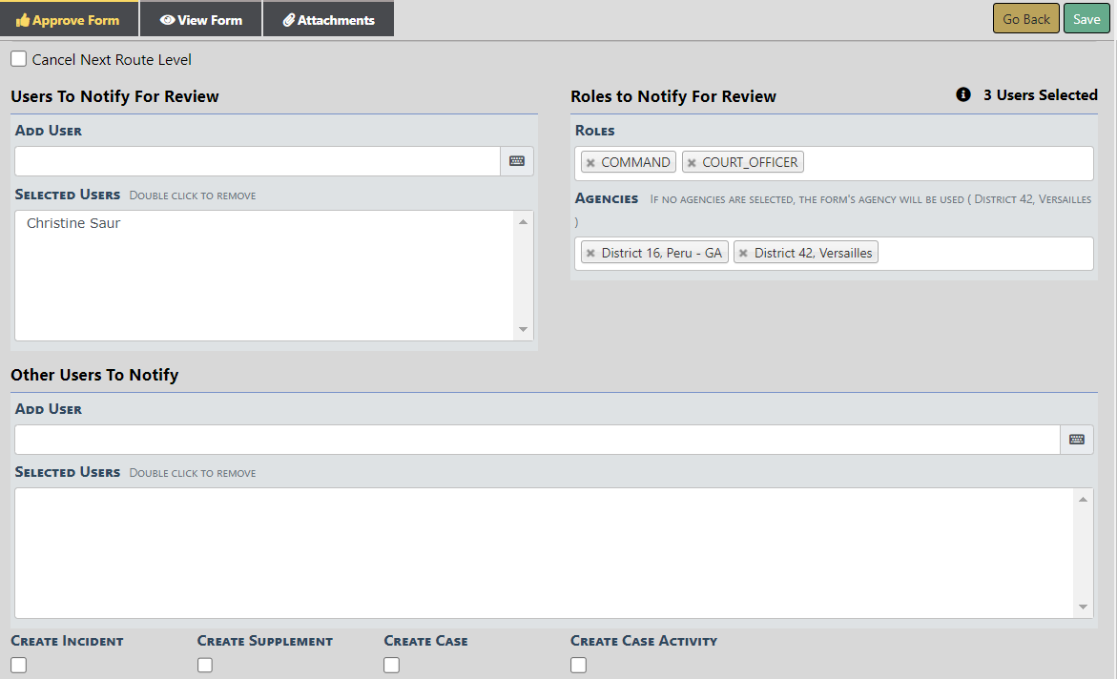Click the info icon beside Users Selected
Screen dimensions: 1117x679
(x=963, y=95)
